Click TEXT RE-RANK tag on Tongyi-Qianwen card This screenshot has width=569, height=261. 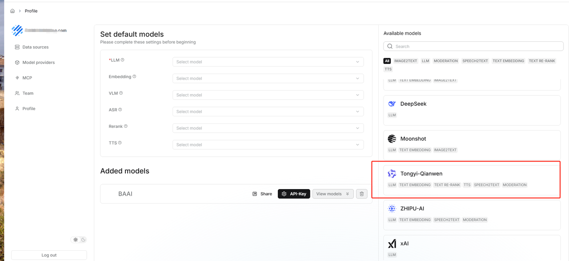[x=447, y=185]
